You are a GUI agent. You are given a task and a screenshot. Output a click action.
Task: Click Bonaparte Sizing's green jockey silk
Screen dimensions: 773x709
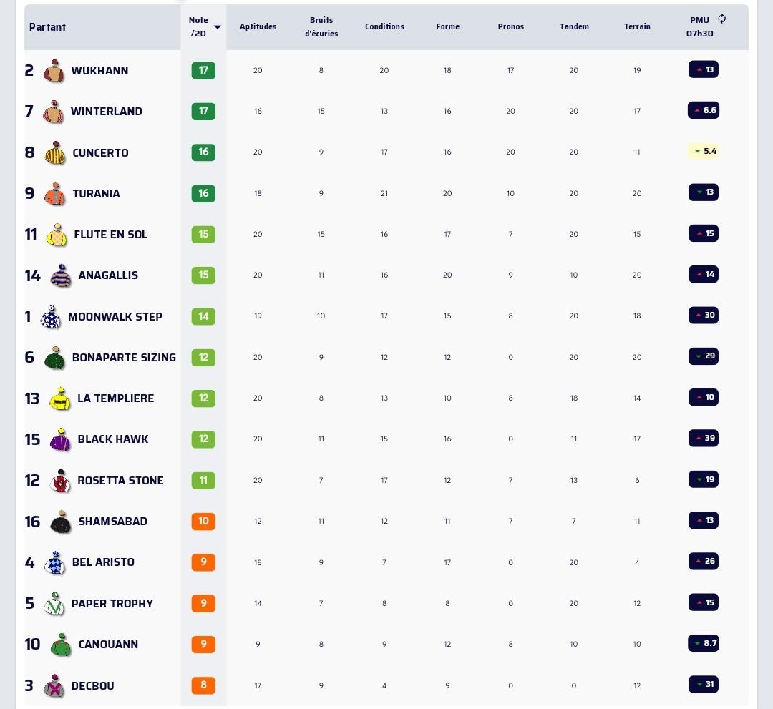(55, 358)
